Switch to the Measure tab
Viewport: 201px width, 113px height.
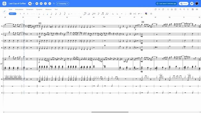[48, 9]
